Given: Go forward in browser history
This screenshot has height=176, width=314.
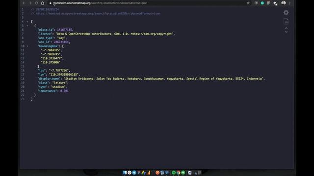Looking at the screenshot, I should point(30,3).
